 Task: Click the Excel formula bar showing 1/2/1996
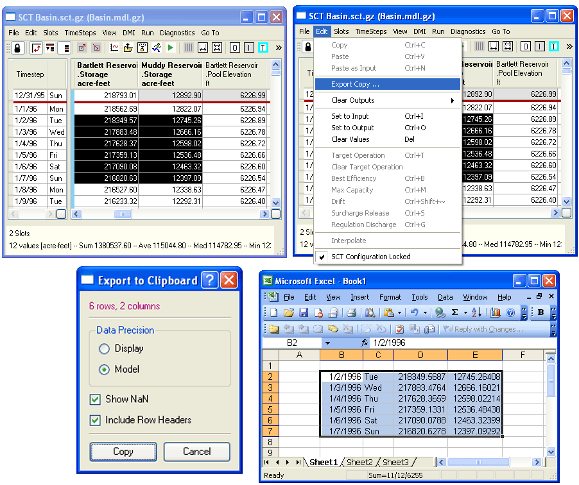463,343
